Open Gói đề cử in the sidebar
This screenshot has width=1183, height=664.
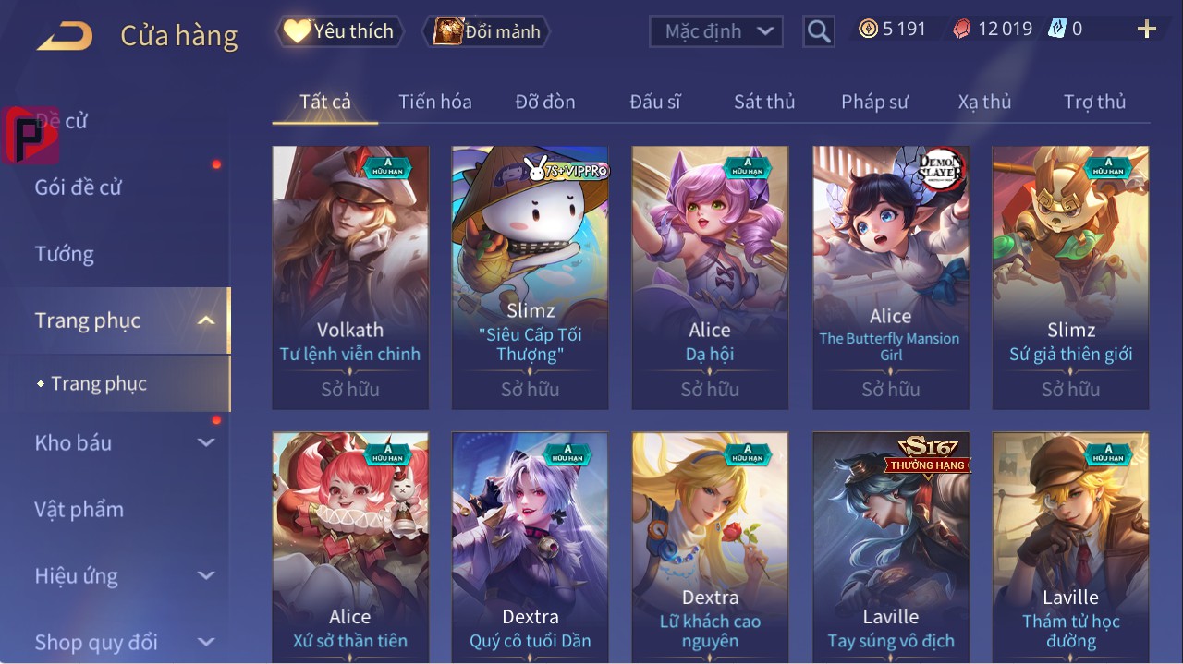tap(79, 187)
